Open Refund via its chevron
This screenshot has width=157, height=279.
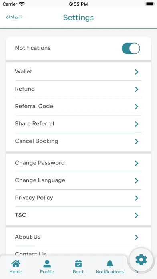(x=137, y=89)
